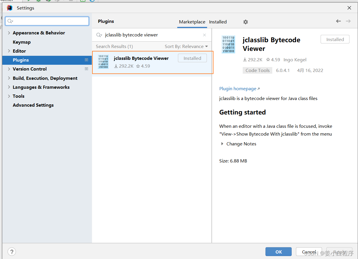Click the jclasslib icon in search results
The height and width of the screenshot is (259, 358).
(x=103, y=62)
